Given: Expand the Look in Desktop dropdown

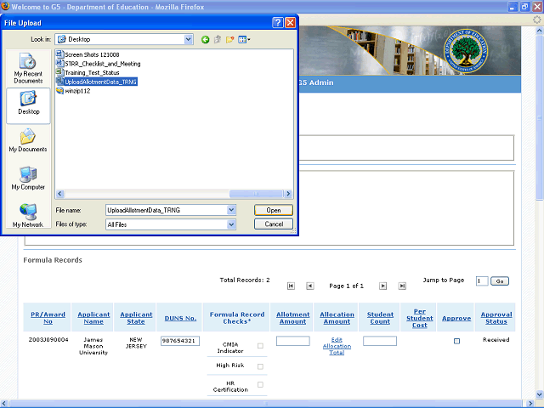Looking at the screenshot, I should point(189,40).
